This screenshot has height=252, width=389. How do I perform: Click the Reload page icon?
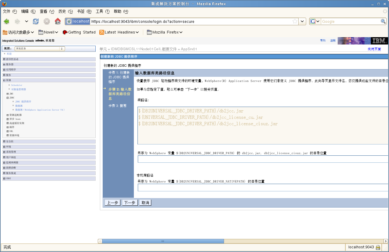click(x=36, y=21)
